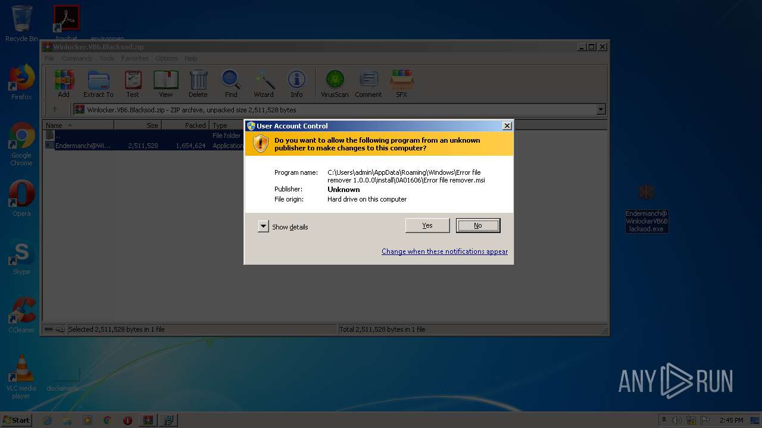Open WinRAR Favorites menu
Viewport: 762px width, 428px height.
(x=135, y=58)
